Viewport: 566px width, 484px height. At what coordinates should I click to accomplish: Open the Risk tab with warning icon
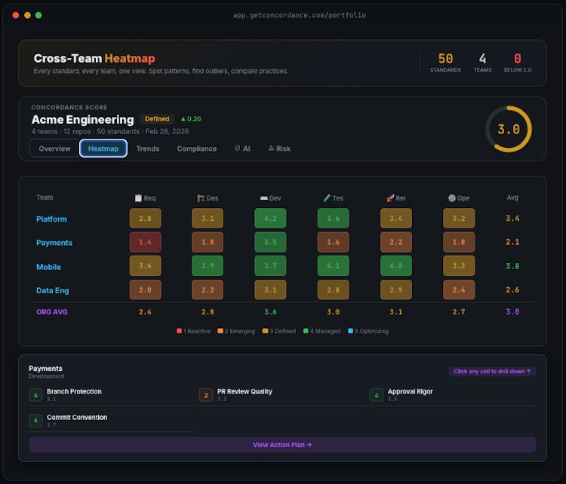279,149
